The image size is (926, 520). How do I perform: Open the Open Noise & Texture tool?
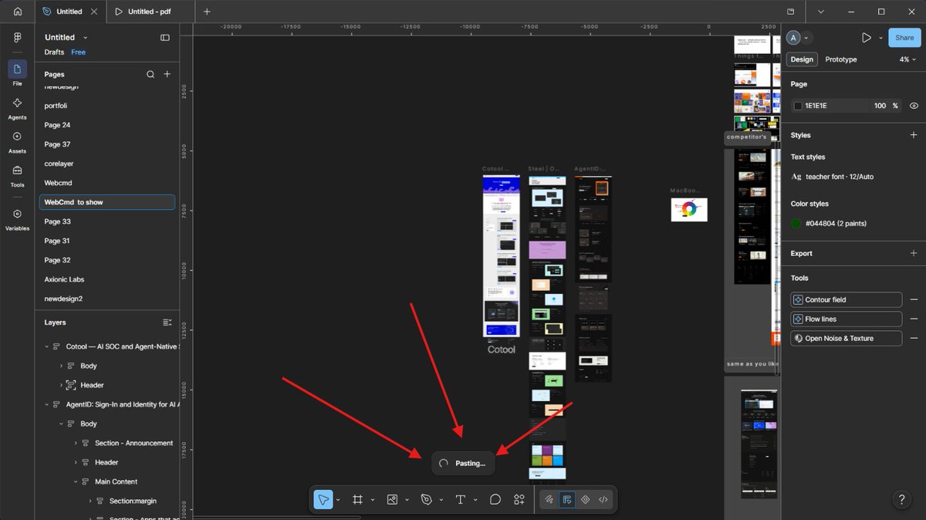coord(847,338)
